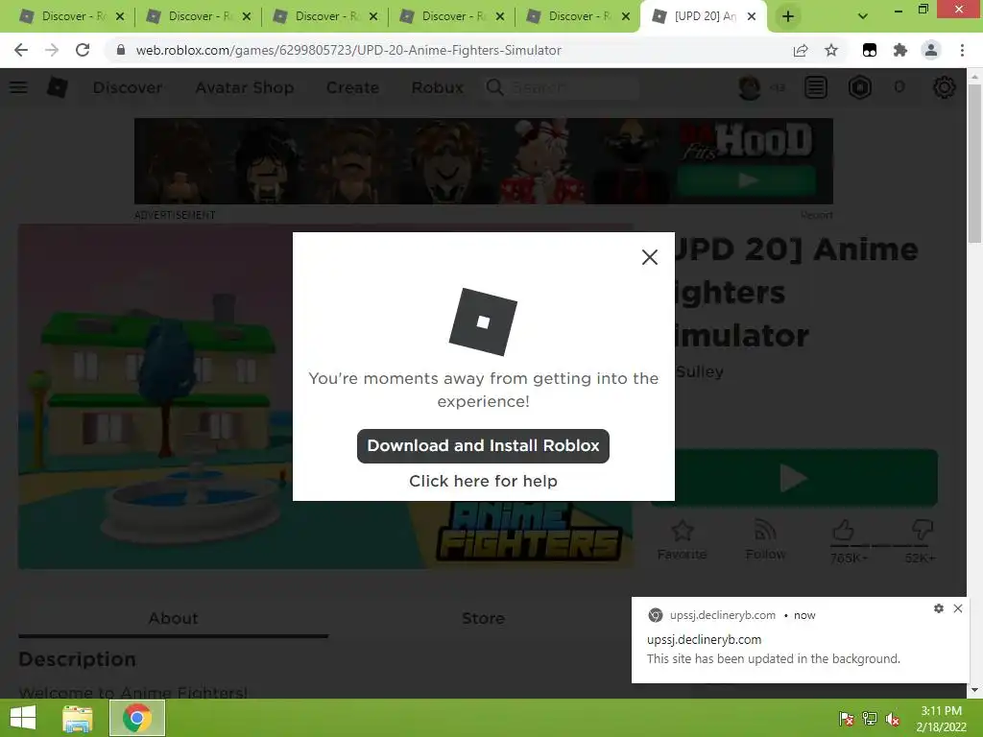Open Roblox hamburger navigation menu

(x=18, y=87)
